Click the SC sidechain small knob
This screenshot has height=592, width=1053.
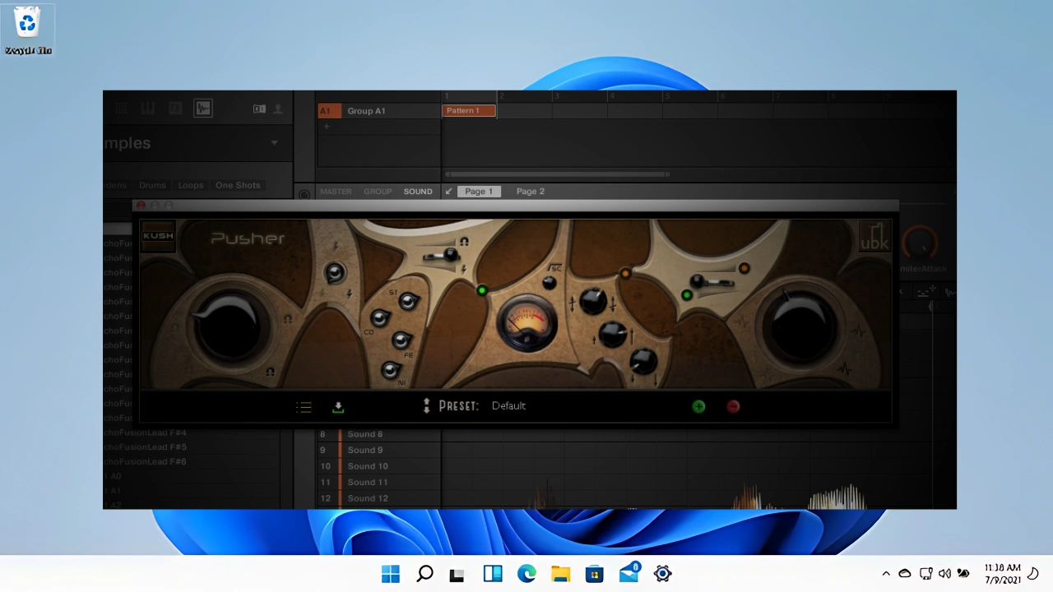(550, 283)
